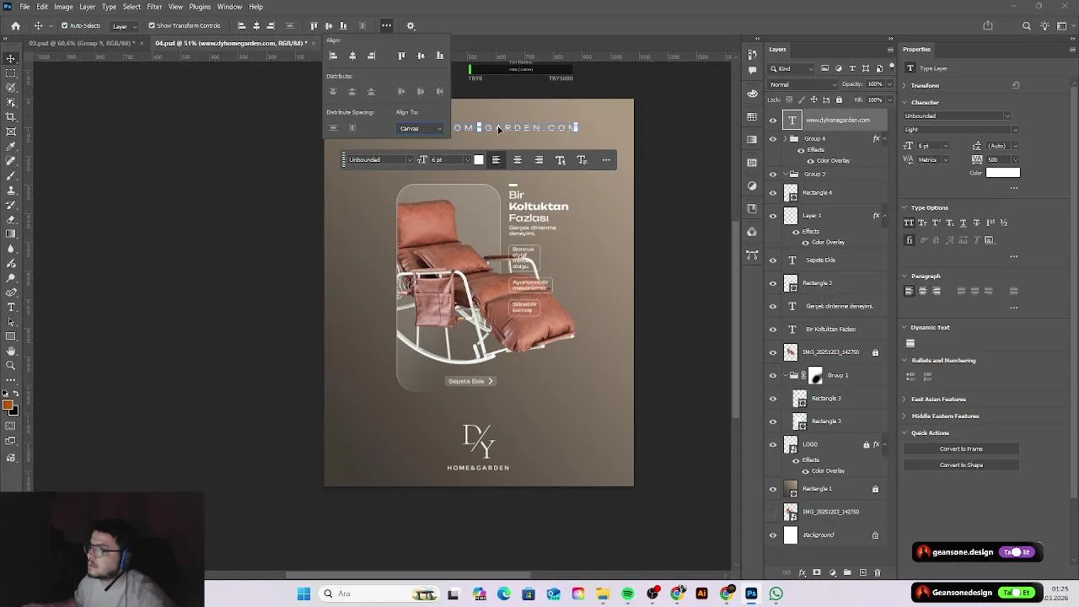Click the foreground color swatch in toolbar
Screen dimensions: 1079x607
pos(8,406)
